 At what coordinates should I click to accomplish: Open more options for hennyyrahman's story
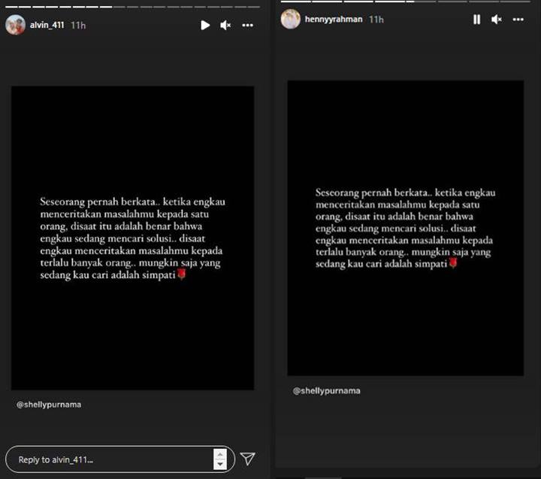point(518,20)
